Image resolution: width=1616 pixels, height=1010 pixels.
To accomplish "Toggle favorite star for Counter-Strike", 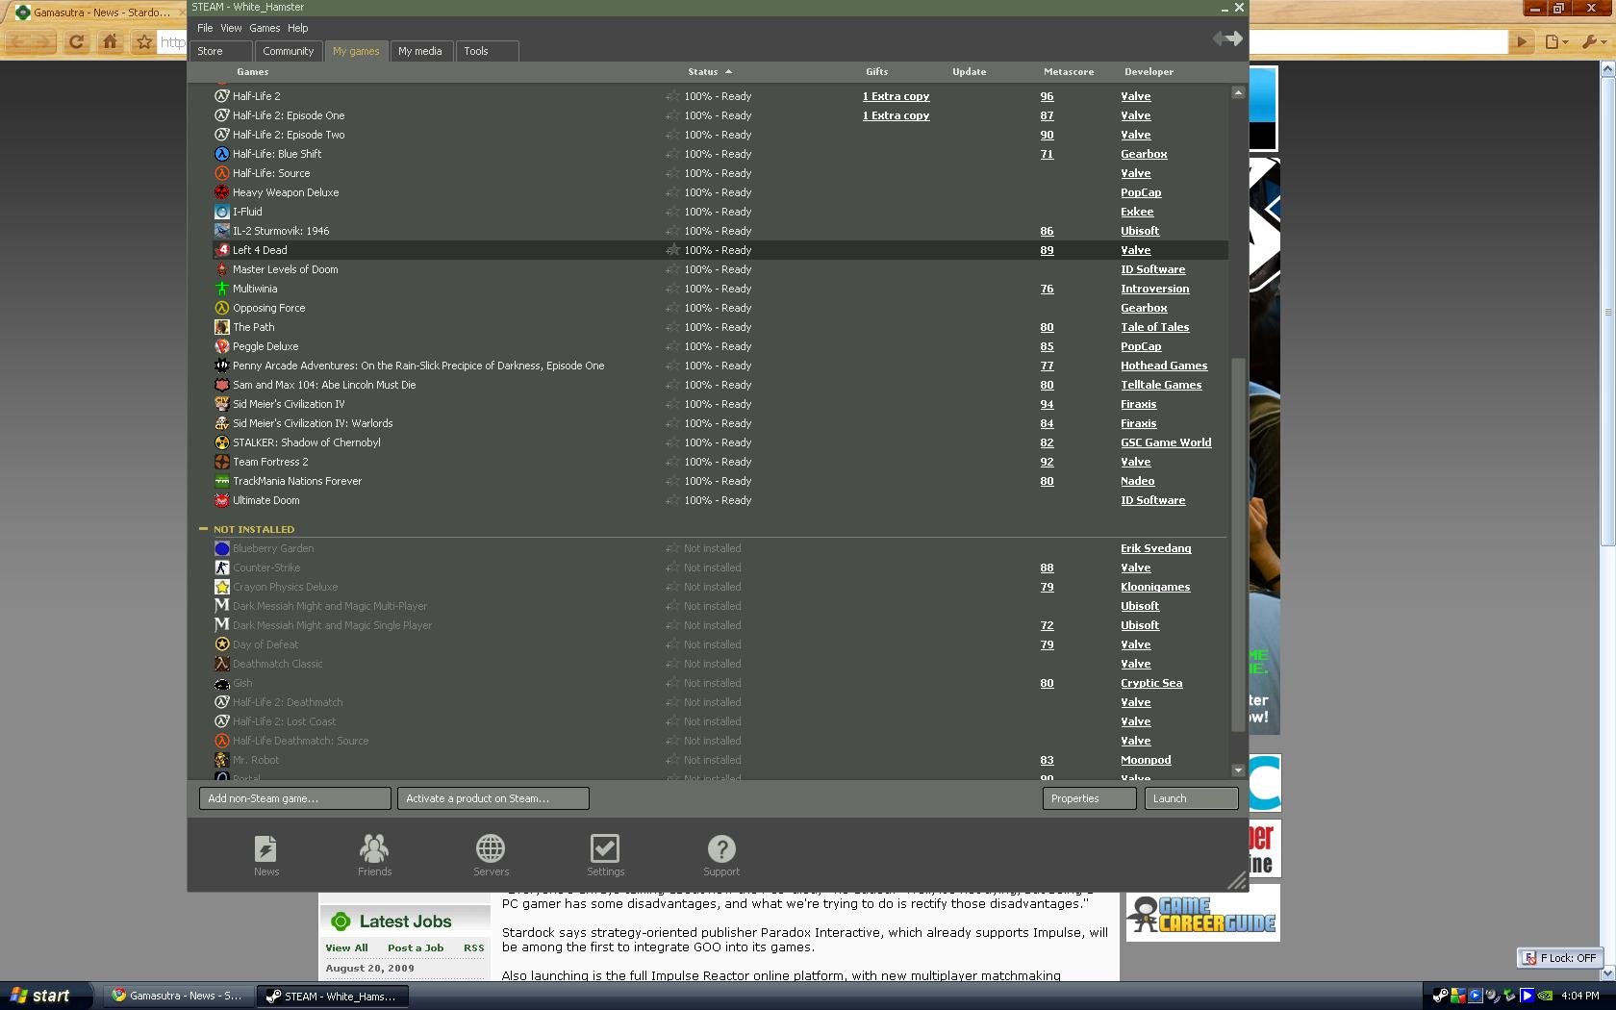I will tap(672, 568).
